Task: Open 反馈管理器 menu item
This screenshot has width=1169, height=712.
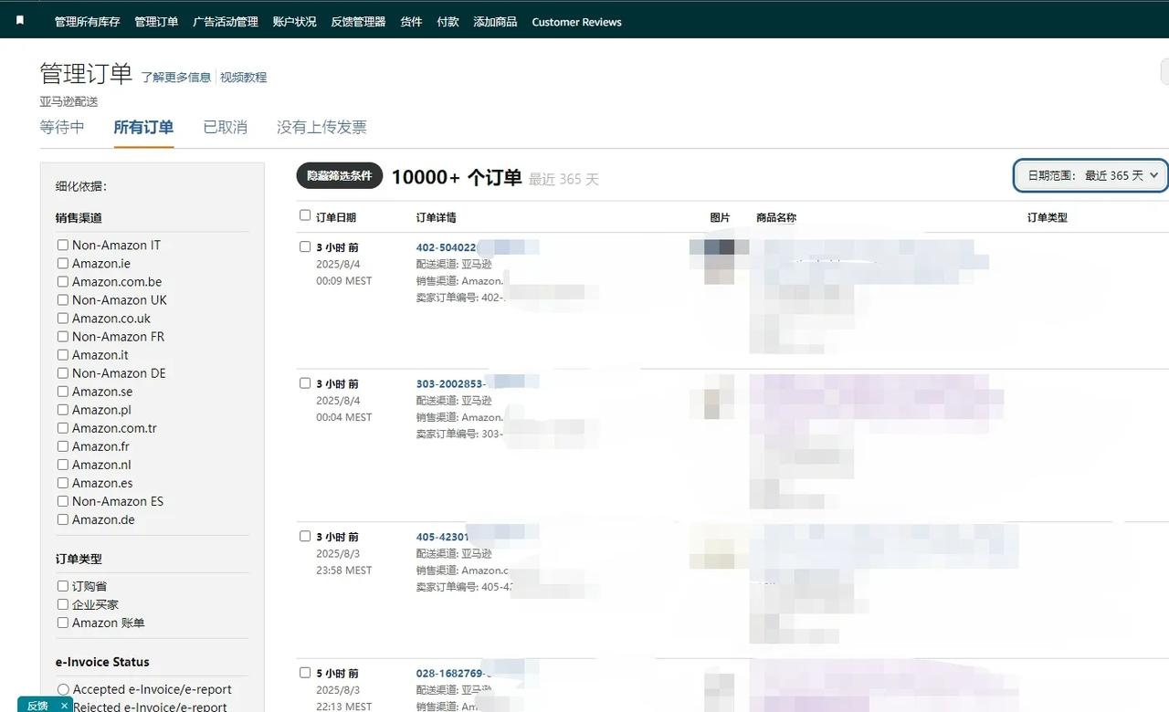Action: coord(358,22)
